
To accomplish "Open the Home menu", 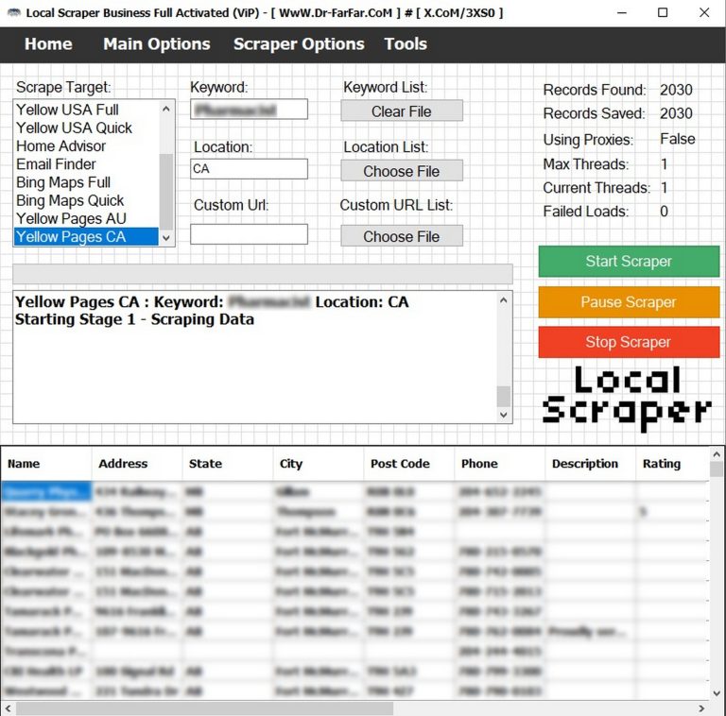I will pos(48,44).
